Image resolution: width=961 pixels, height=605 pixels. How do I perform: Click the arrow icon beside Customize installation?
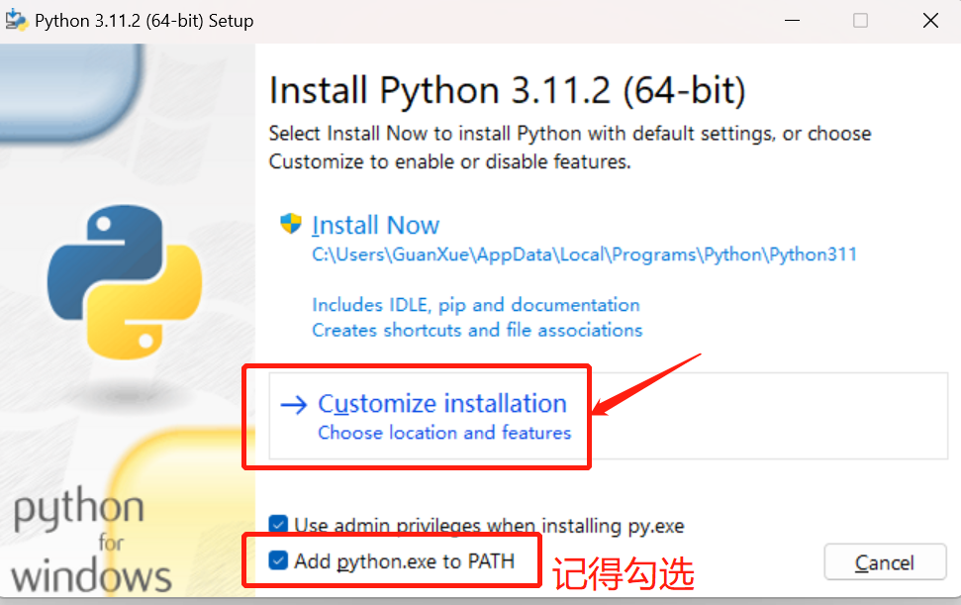pyautogui.click(x=294, y=405)
